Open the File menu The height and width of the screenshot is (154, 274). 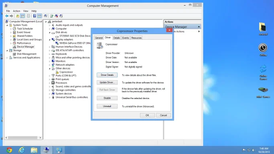[x=8, y=11]
